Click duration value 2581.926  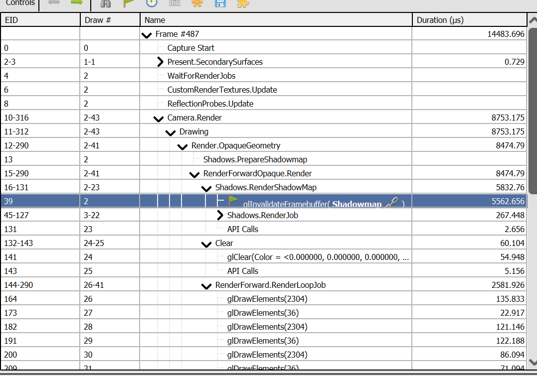tap(508, 285)
